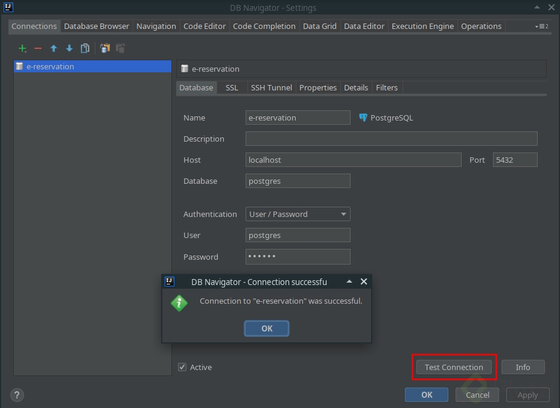Open the Database Browser tab
The width and height of the screenshot is (560, 408).
point(97,26)
